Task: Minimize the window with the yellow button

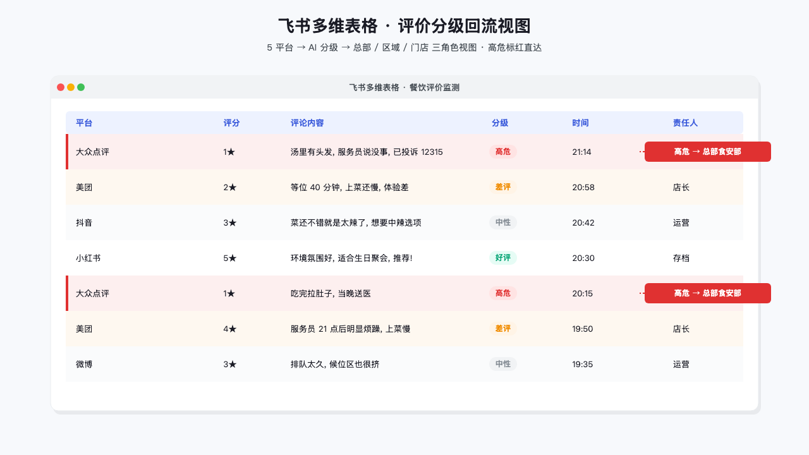Action: pos(71,87)
